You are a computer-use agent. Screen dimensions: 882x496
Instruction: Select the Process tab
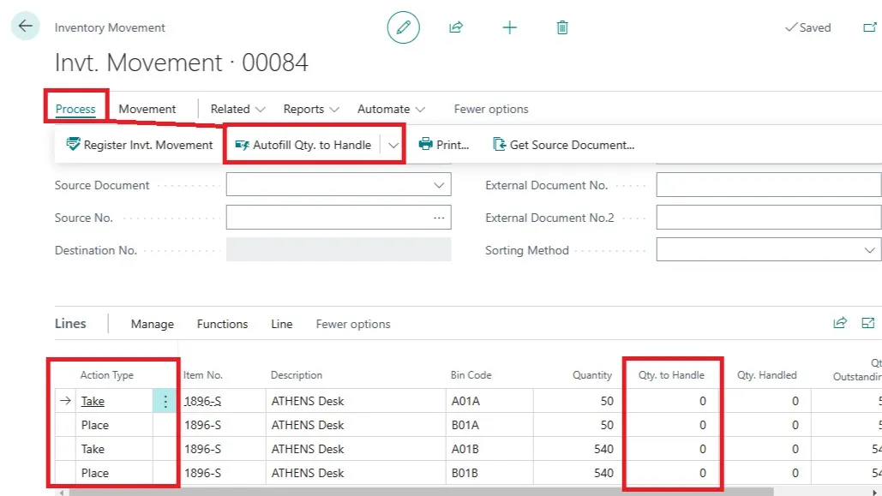[x=75, y=109]
